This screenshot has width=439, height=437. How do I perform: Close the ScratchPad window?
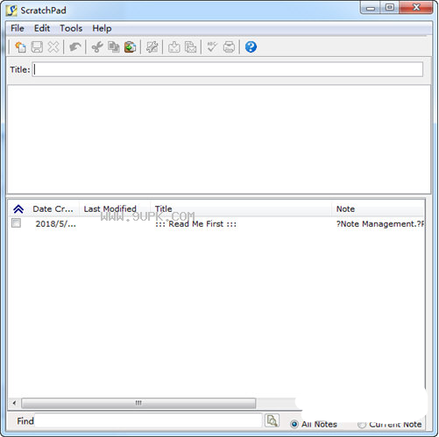416,8
